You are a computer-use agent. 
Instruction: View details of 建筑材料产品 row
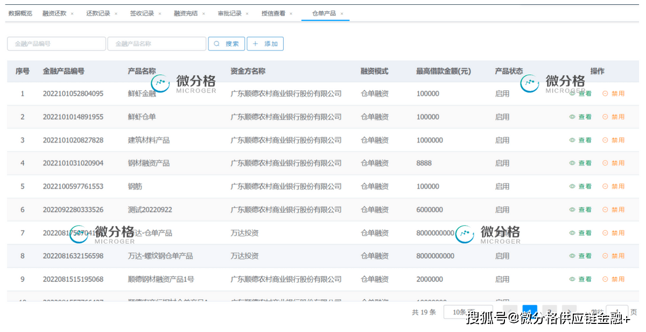580,140
